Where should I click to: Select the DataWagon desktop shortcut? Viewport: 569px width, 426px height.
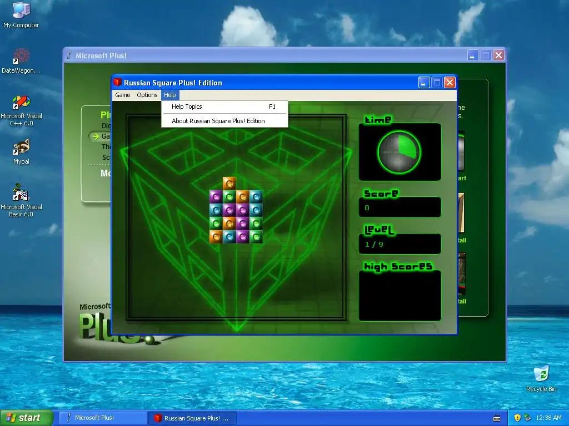pos(21,61)
